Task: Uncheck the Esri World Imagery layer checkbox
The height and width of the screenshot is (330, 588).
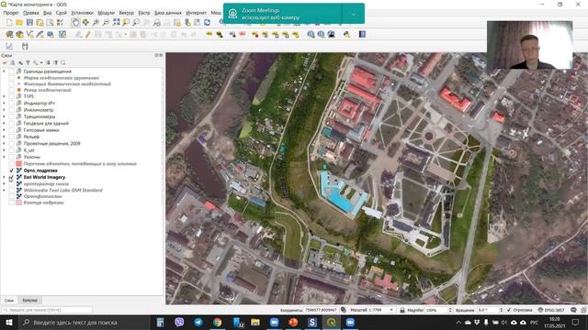Action: coord(12,177)
